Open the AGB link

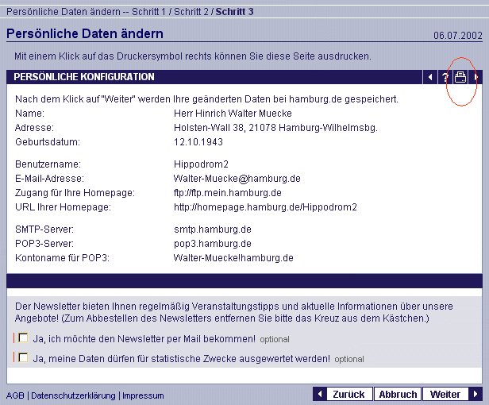[x=15, y=395]
